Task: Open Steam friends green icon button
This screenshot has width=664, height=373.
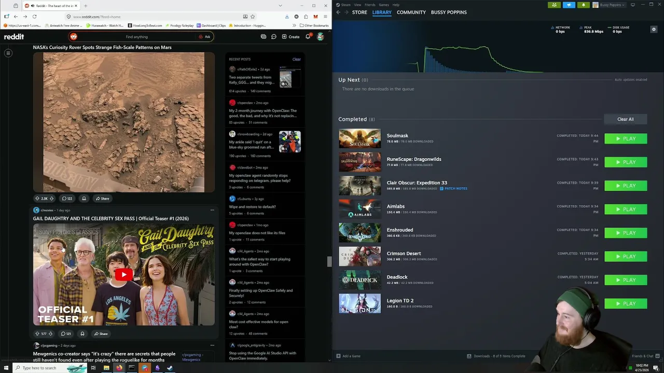Action: [x=555, y=5]
